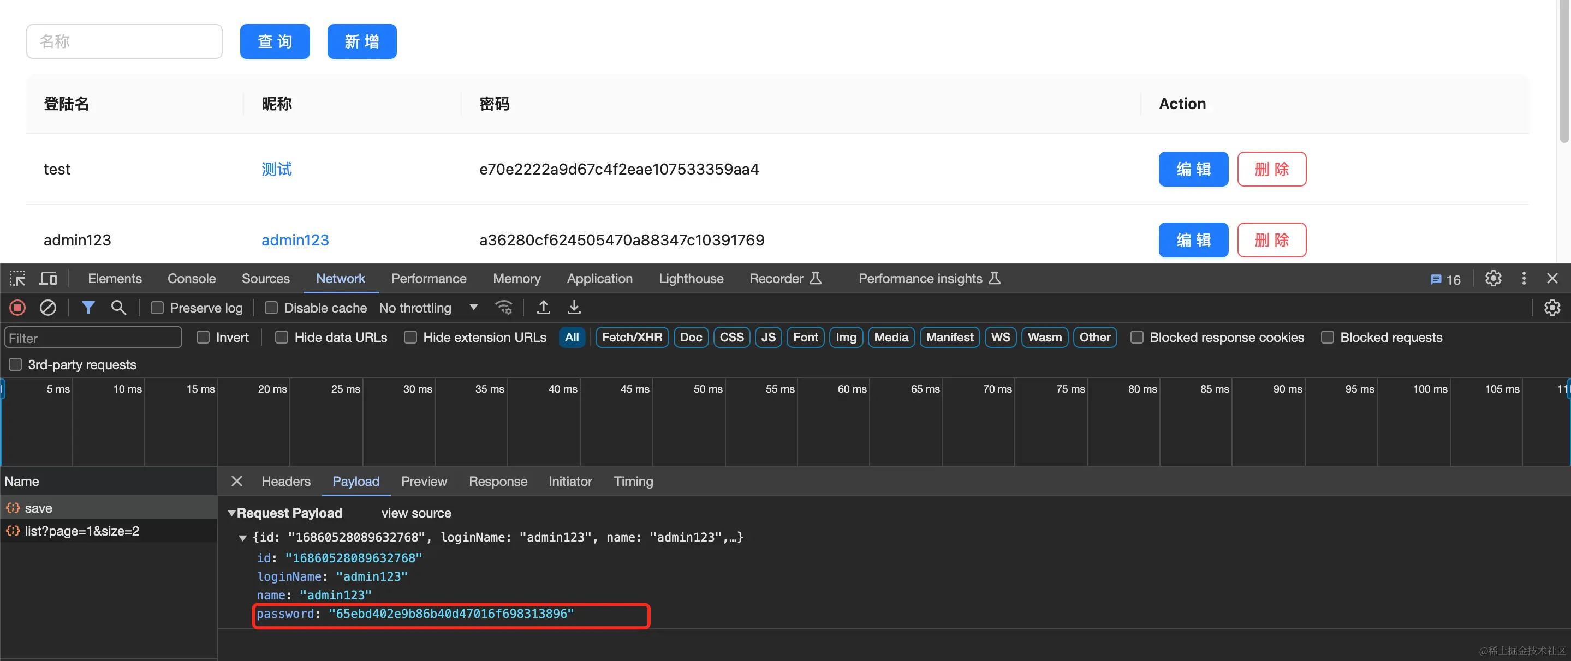Image resolution: width=1571 pixels, height=661 pixels.
Task: Click the inspect element picker icon
Action: pyautogui.click(x=17, y=278)
